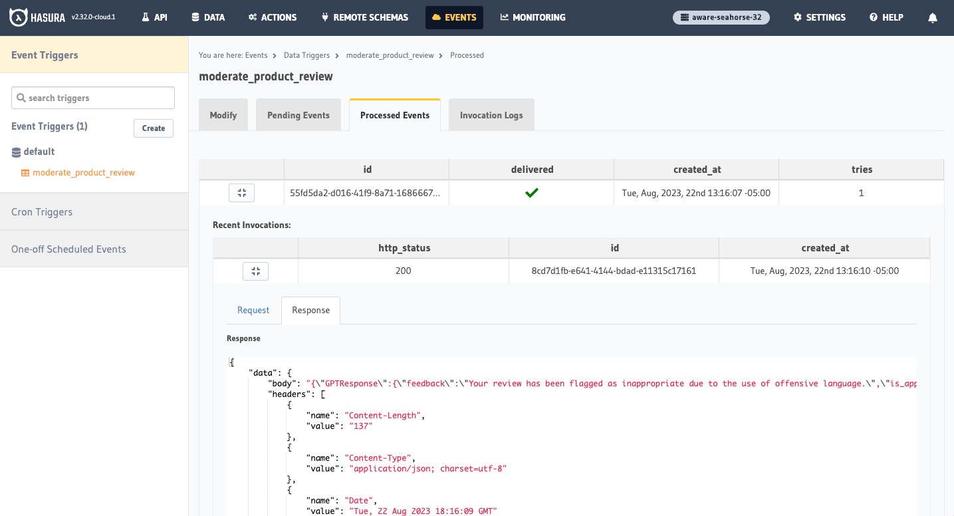Screen dimensions: 954x516
Task: Click the Create trigger button
Action: point(153,128)
